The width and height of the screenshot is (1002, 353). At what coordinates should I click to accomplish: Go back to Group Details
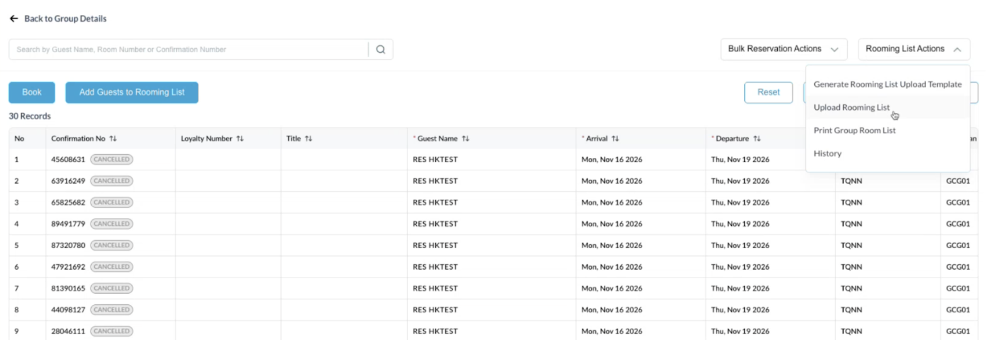click(x=65, y=19)
